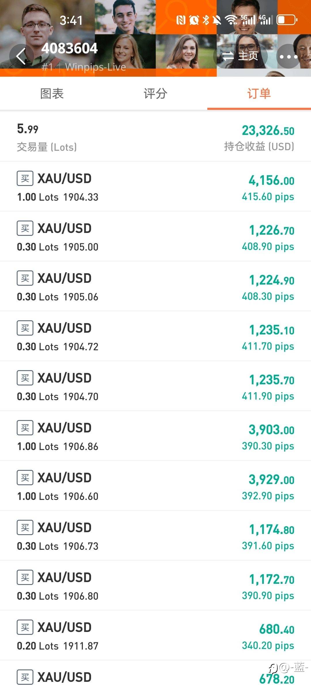Select the 订单 tab

coord(259,94)
